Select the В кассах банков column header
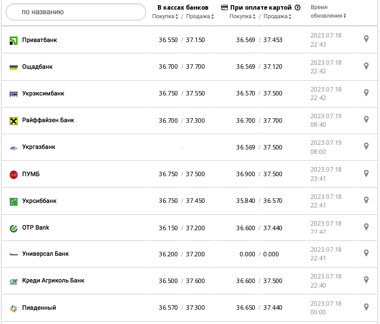This screenshot has height=324, width=380. click(x=183, y=7)
